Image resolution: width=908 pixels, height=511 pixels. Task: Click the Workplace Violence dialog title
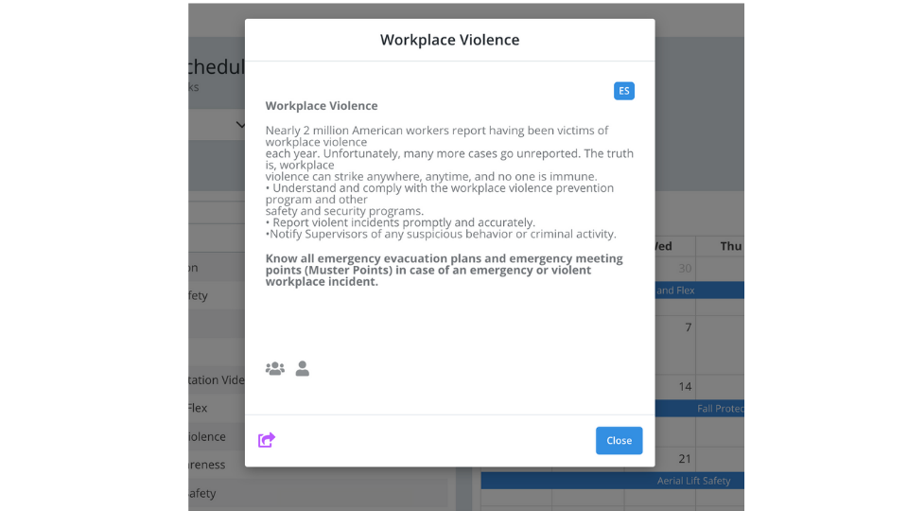(x=449, y=40)
